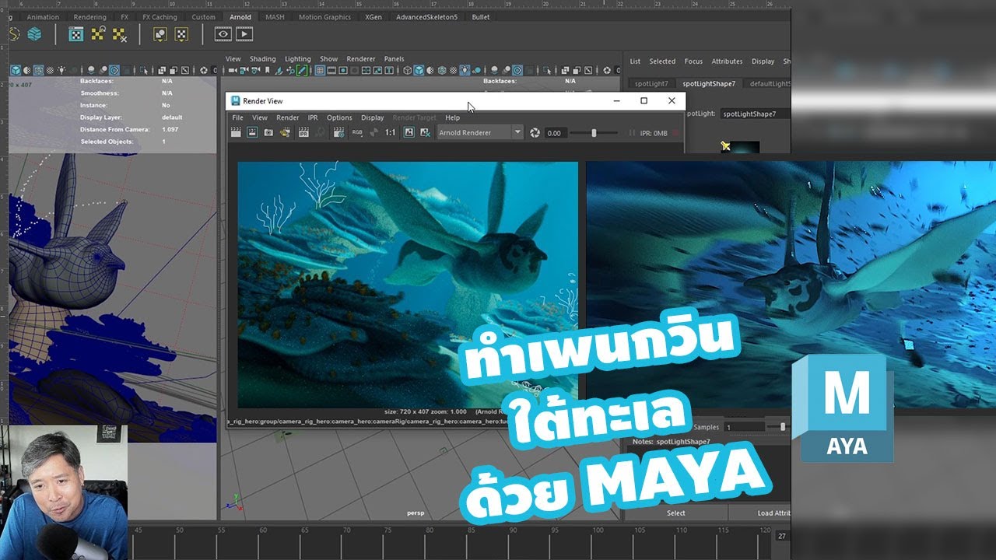
Task: Click the lightbulb lighting icon in left viewport toolbar
Action: tap(61, 70)
